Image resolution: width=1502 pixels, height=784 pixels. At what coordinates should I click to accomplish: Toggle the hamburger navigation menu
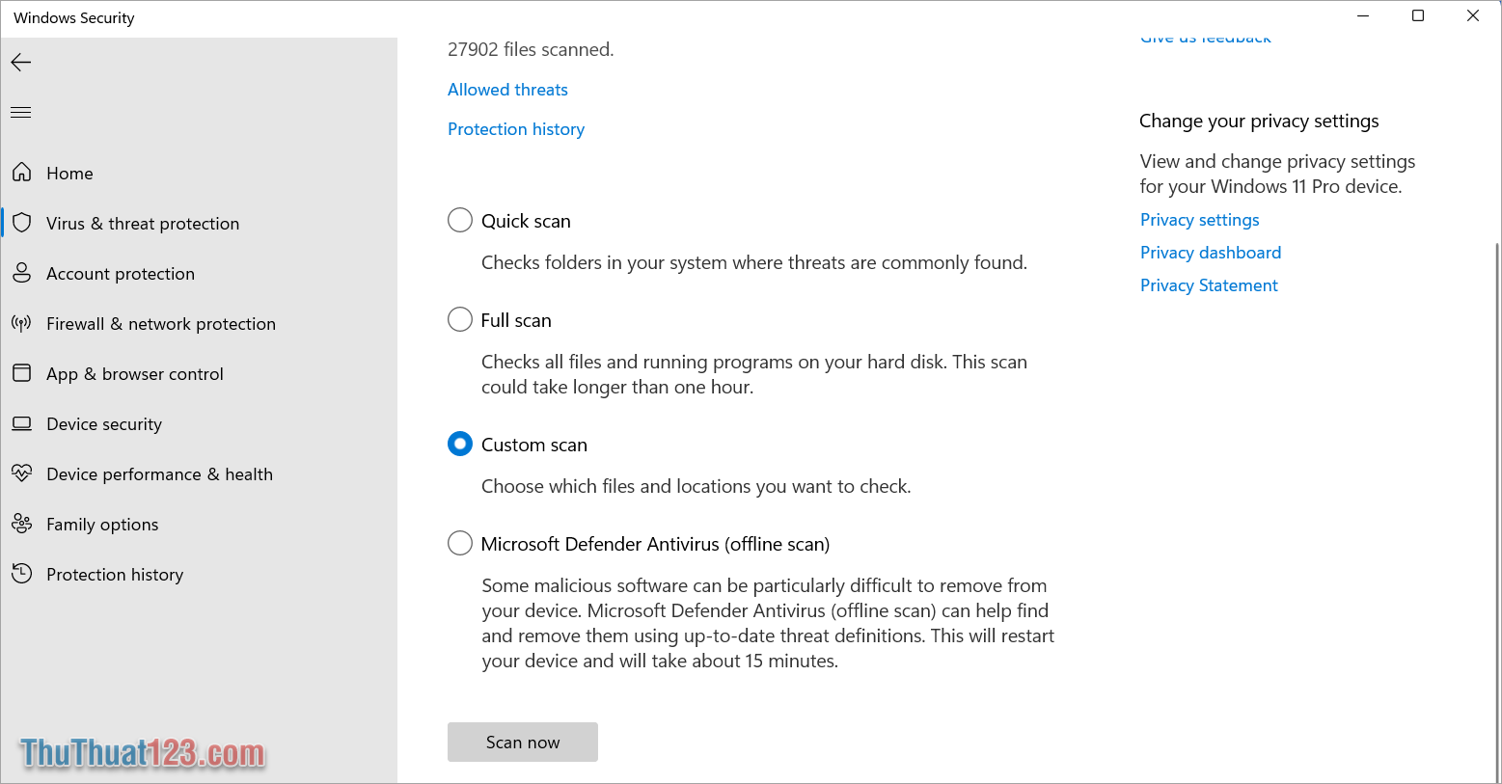tap(21, 113)
